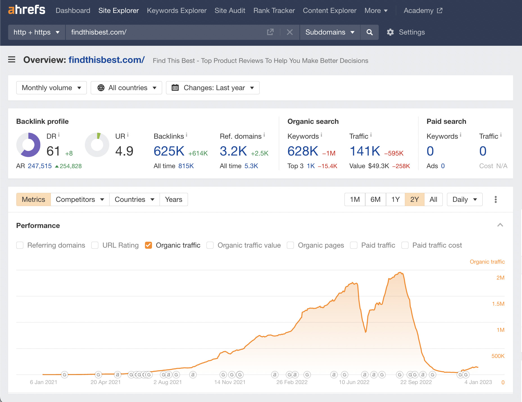
Task: Open the Monthly volume dropdown
Action: (x=51, y=88)
